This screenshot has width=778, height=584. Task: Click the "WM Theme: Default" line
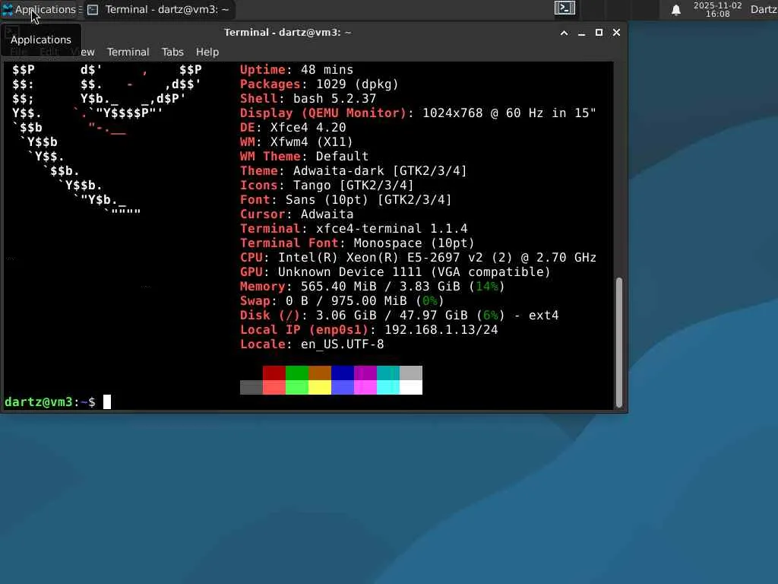pos(304,157)
